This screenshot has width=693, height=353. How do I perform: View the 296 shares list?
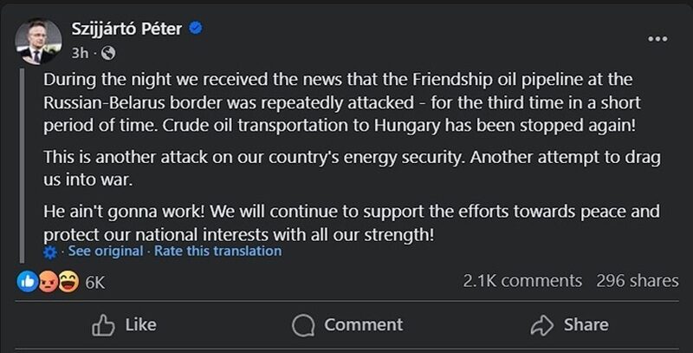click(x=637, y=281)
